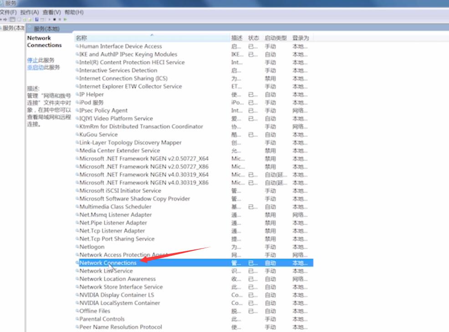Select Link-Layer Topology Discovery Mapper
Image resolution: width=449 pixels, height=332 pixels.
coord(131,142)
